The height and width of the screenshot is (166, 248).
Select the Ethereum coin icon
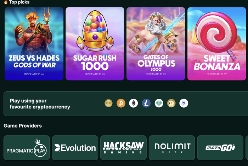(x=134, y=103)
